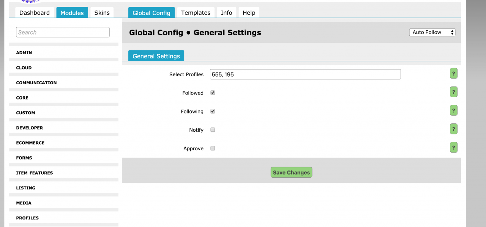Open the Skins tab
The width and height of the screenshot is (486, 227).
click(x=102, y=13)
